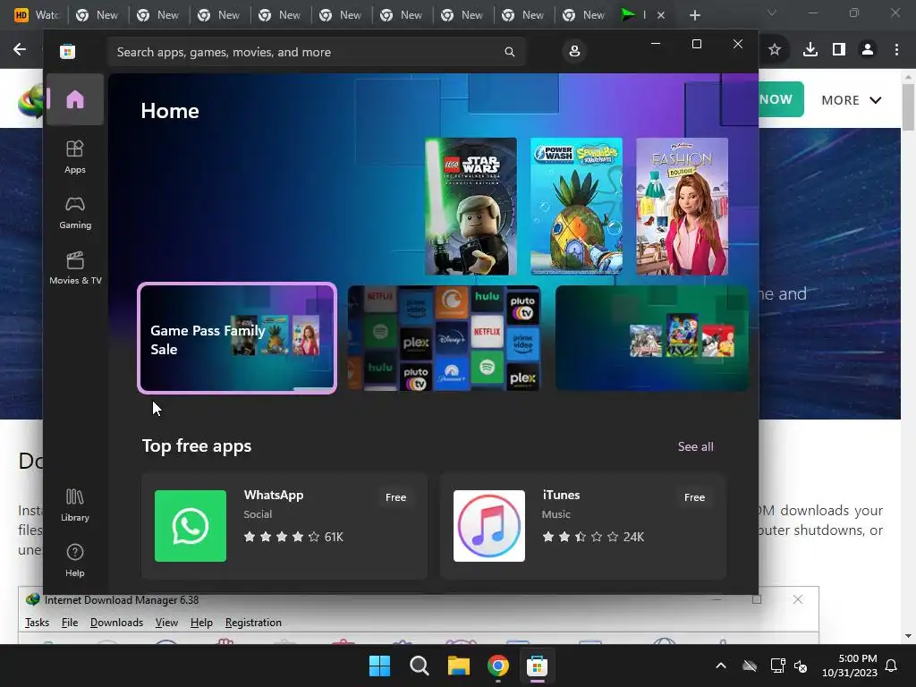Click the Free button for iTunes
The width and height of the screenshot is (916, 687).
(694, 497)
